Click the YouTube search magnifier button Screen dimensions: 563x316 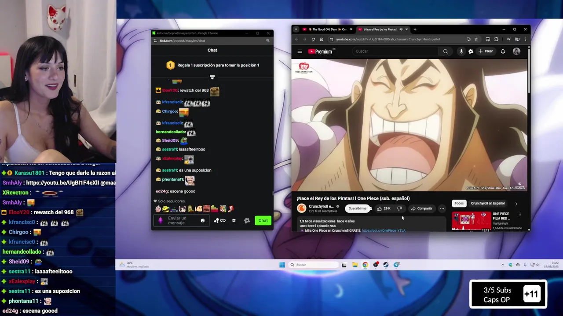point(446,51)
